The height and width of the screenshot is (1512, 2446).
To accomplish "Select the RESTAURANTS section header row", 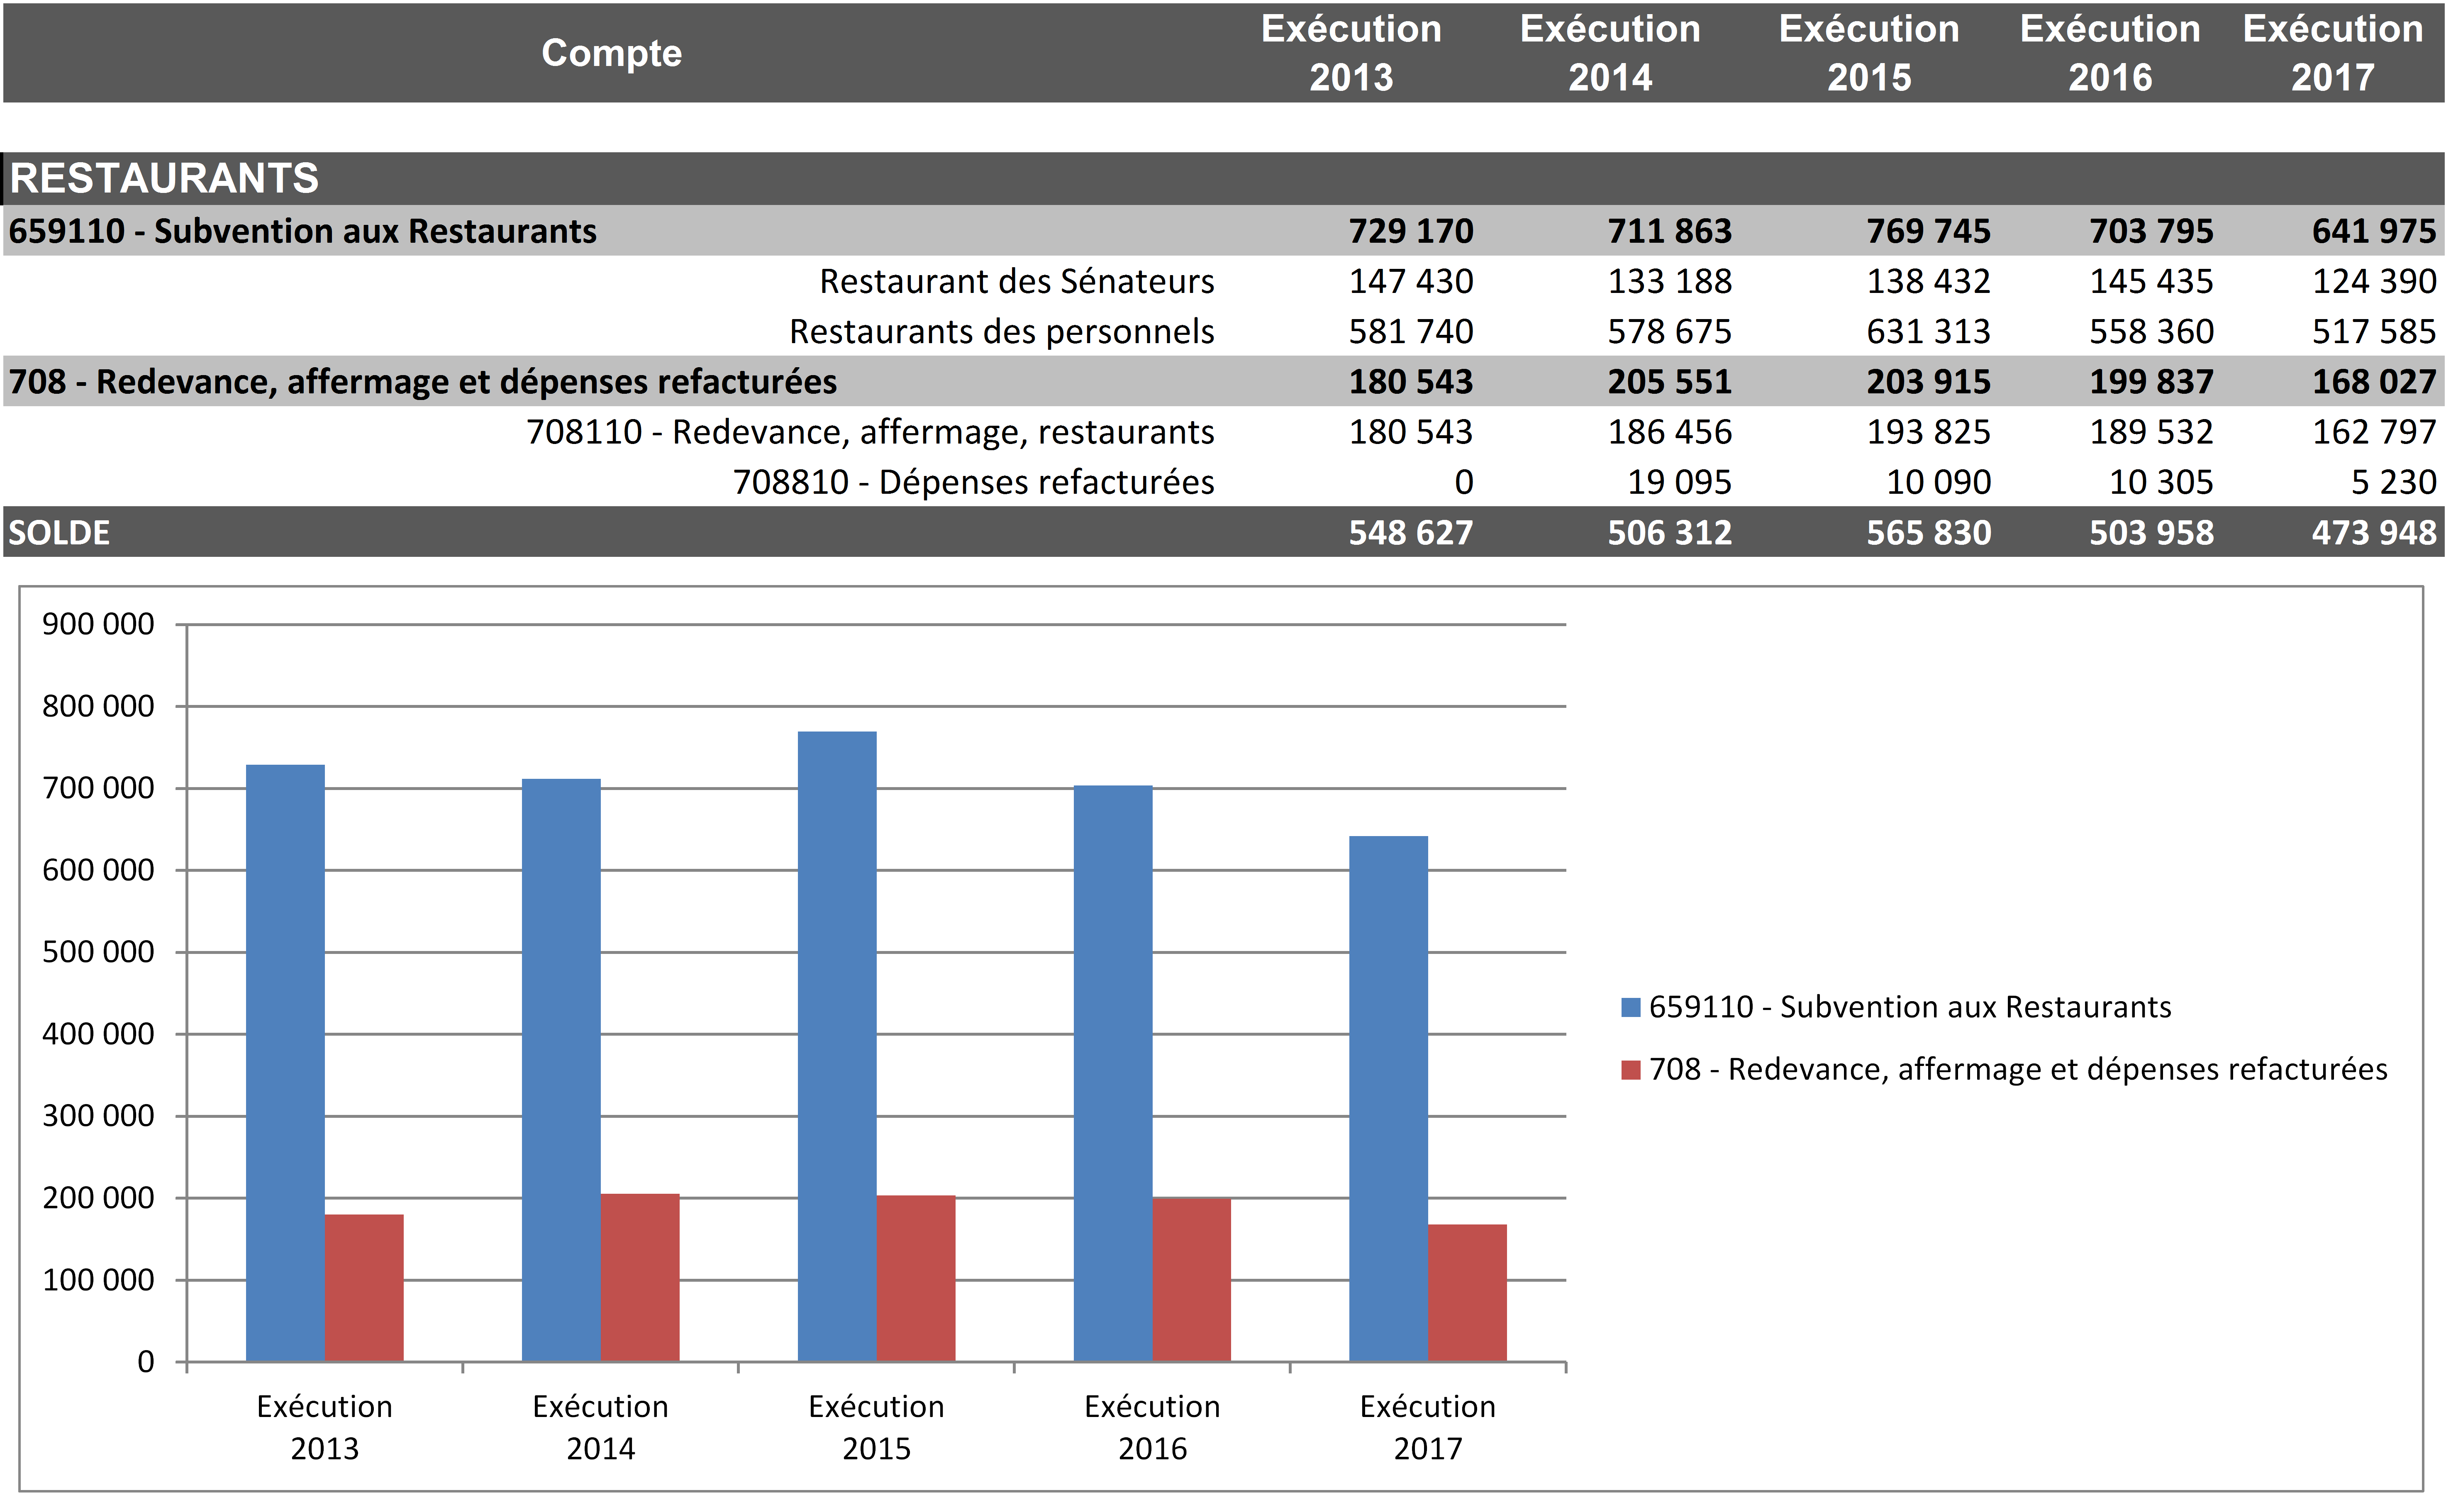I will [164, 178].
